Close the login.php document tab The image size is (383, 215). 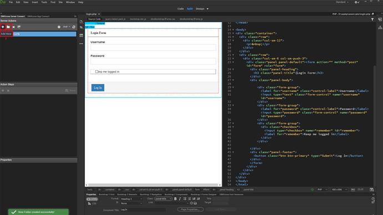coord(99,14)
